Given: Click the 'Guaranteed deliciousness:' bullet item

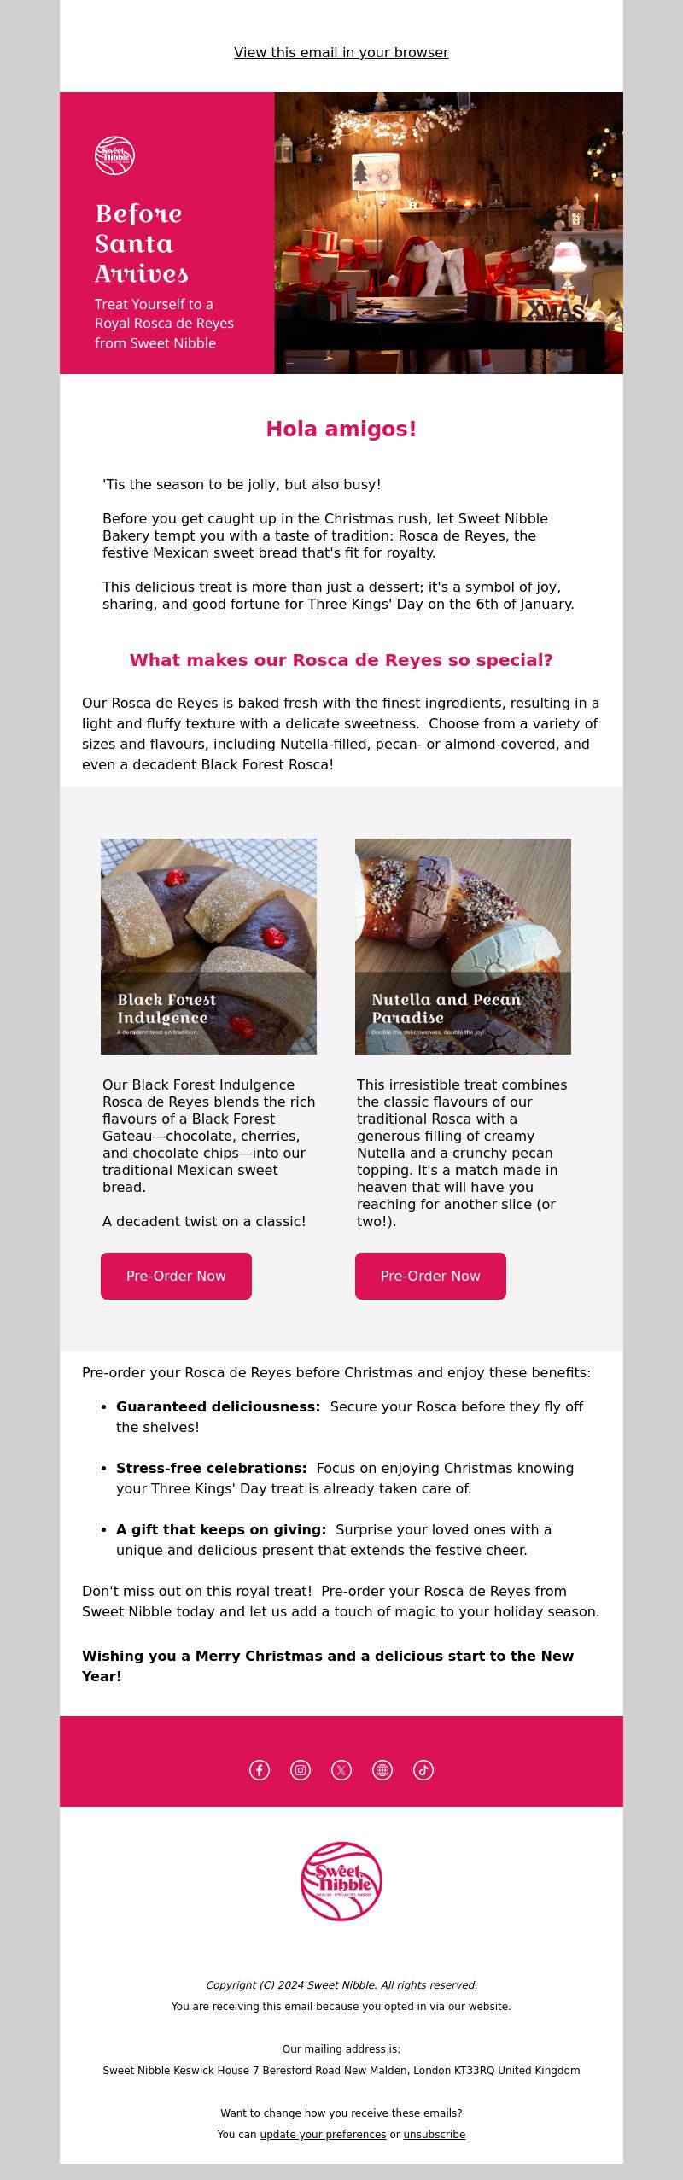Looking at the screenshot, I should click(349, 1417).
